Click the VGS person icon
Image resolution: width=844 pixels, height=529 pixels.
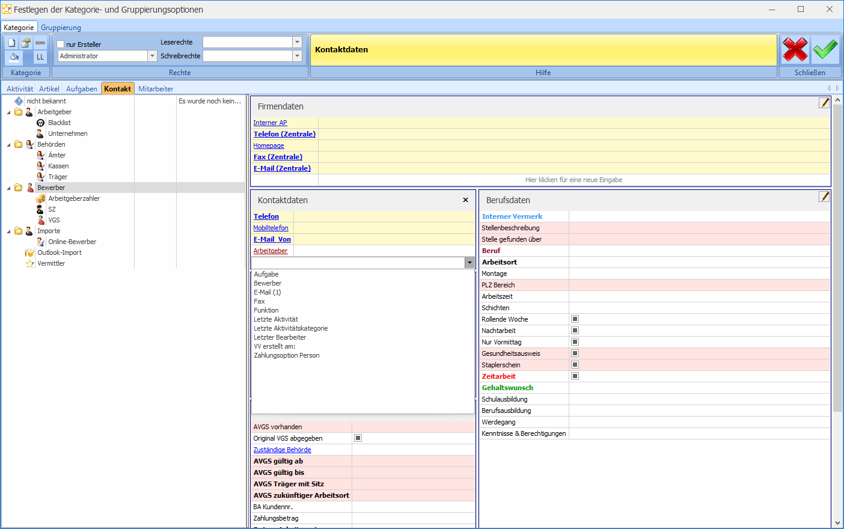click(40, 220)
